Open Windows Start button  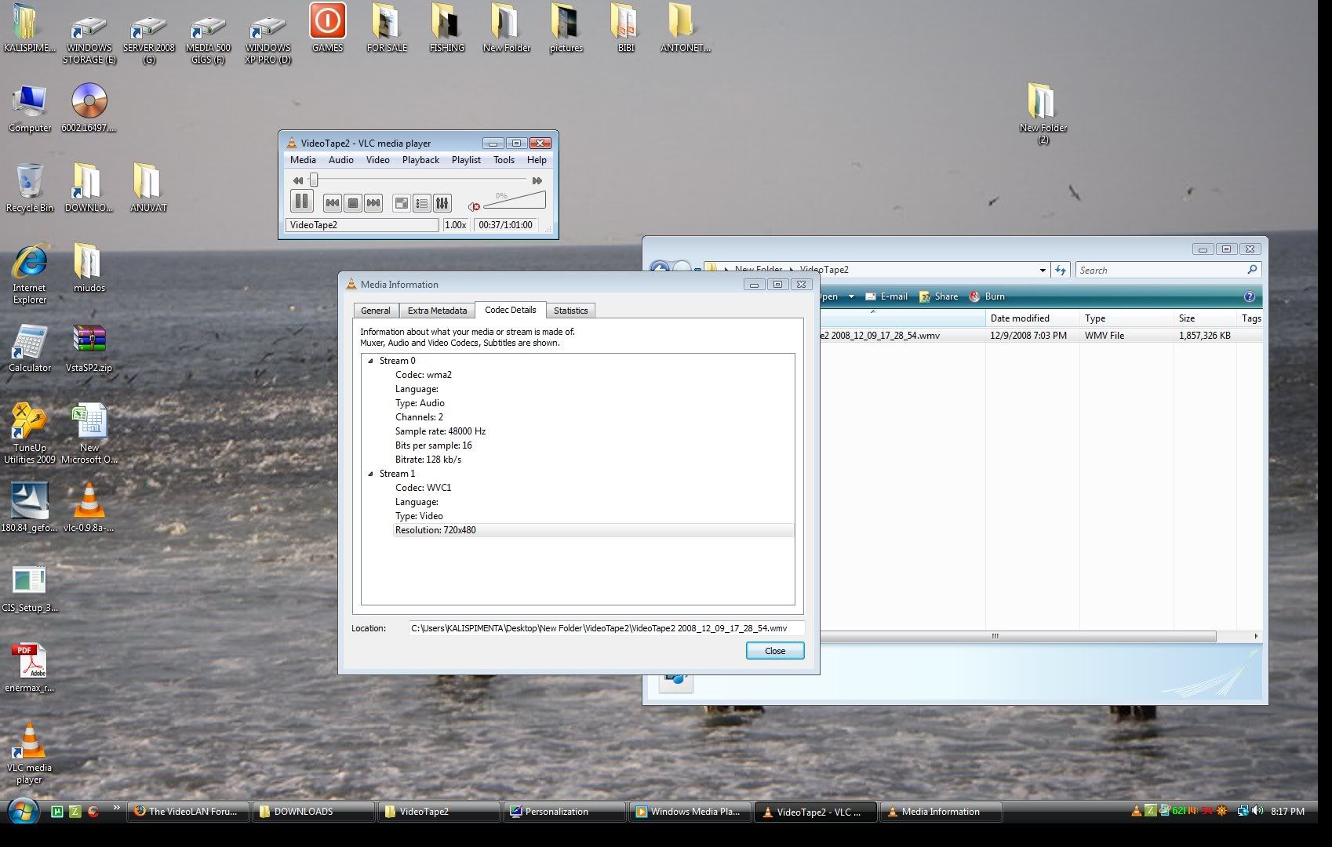[x=23, y=811]
